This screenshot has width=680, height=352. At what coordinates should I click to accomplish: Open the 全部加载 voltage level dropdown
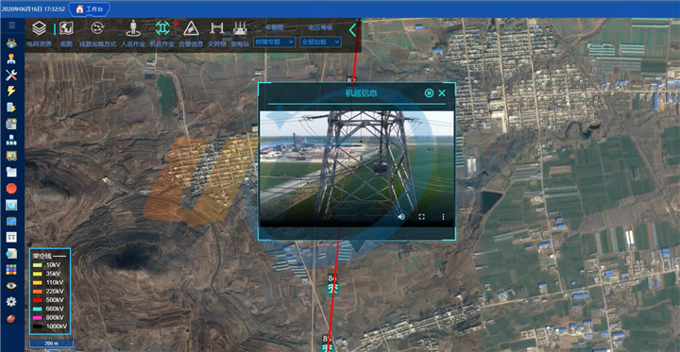pyautogui.click(x=320, y=42)
